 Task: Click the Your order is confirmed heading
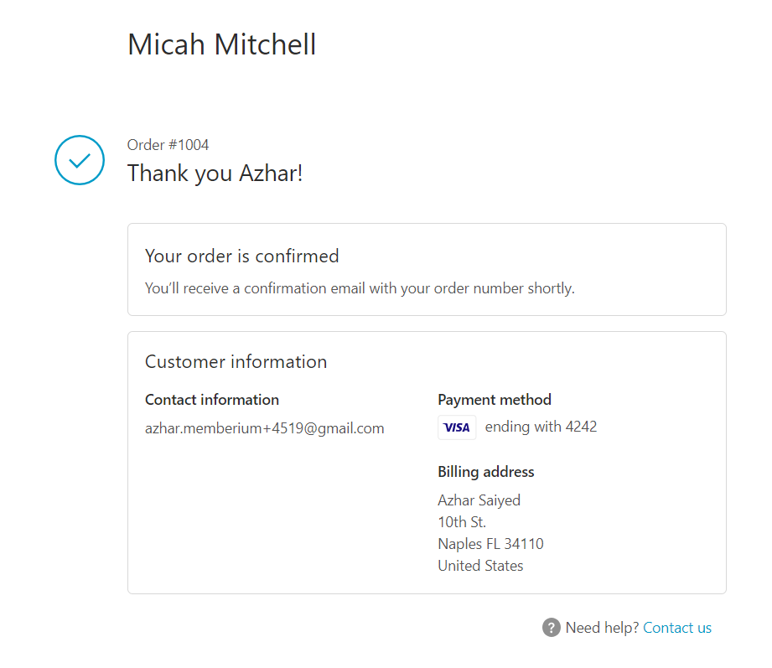(x=241, y=256)
